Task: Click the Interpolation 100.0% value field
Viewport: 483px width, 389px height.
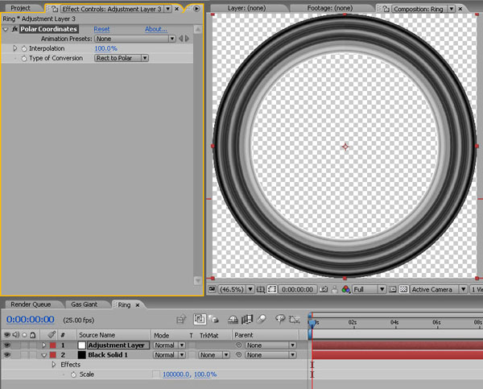Action: click(x=106, y=48)
